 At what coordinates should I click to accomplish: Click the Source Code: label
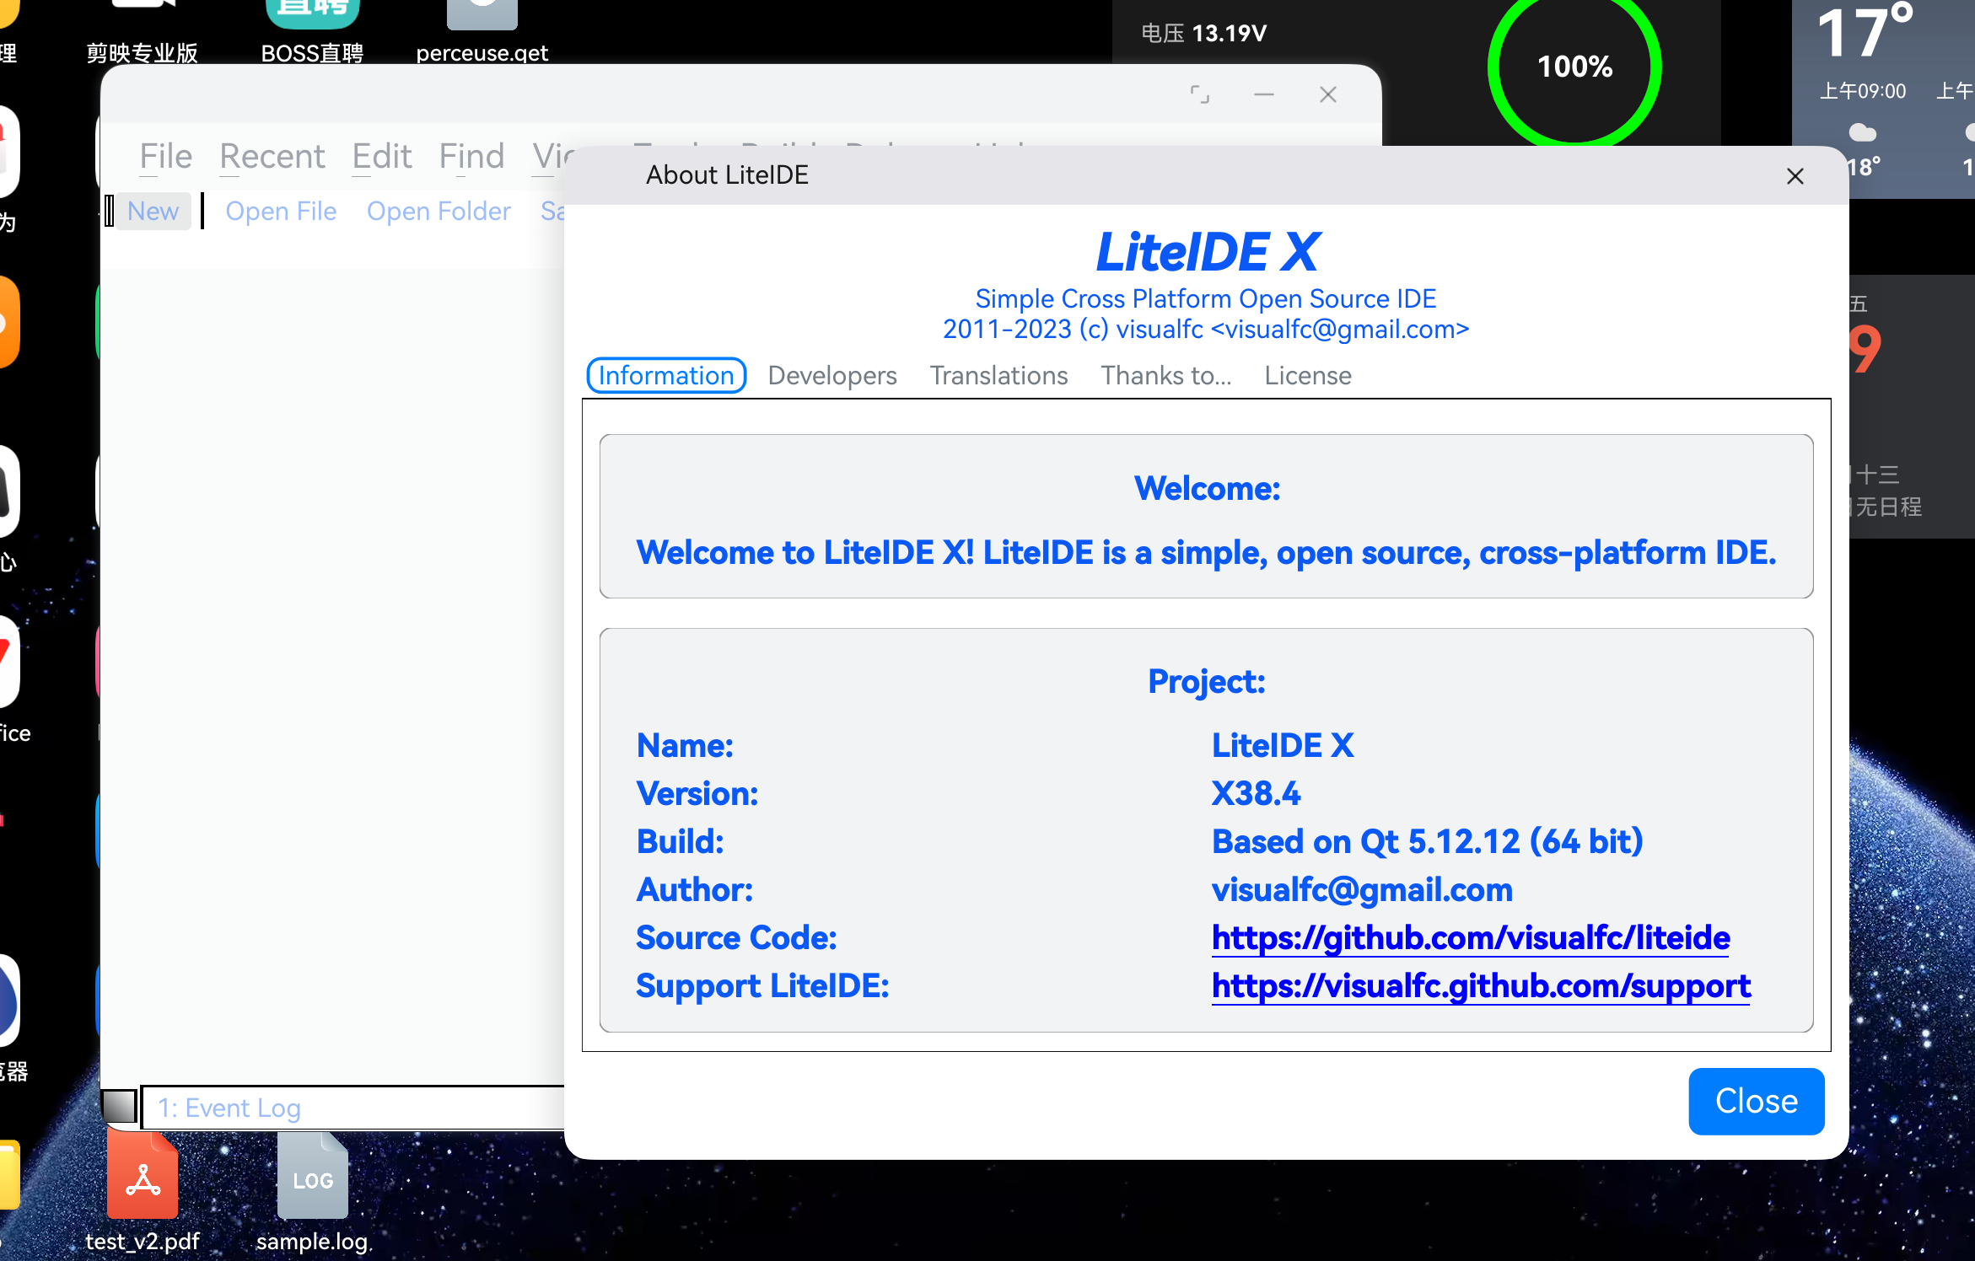tap(736, 938)
